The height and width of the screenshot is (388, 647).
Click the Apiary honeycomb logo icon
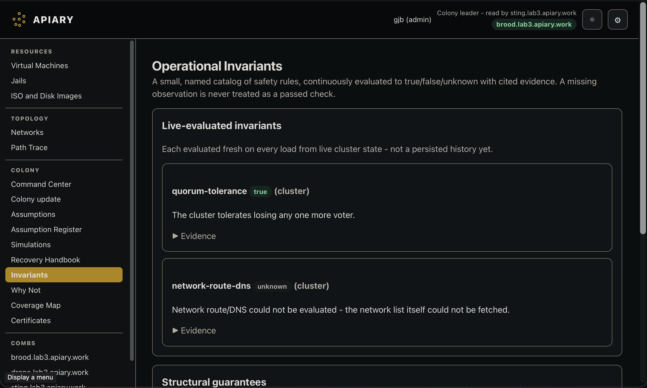point(19,19)
